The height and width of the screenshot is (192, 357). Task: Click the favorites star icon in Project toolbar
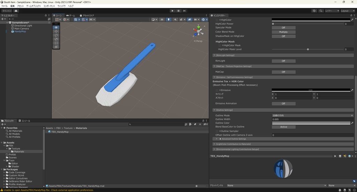point(200,124)
